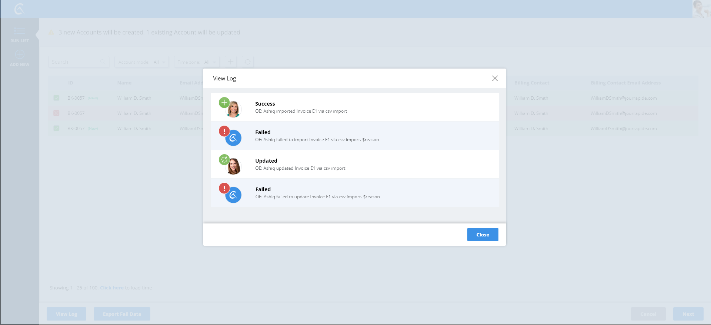Toggle the checkbox of third BK-0057 row
The image size is (711, 325).
56,129
